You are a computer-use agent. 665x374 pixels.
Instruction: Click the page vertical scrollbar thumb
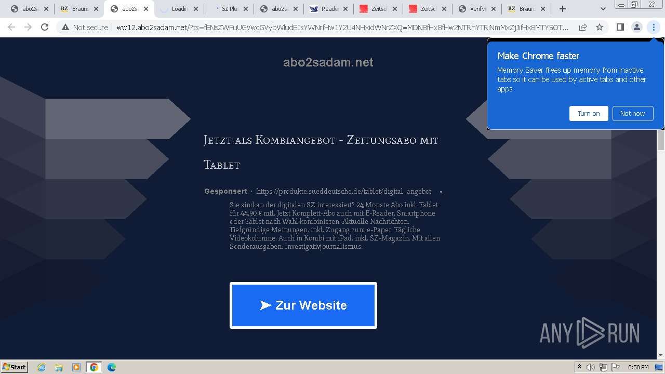661,140
